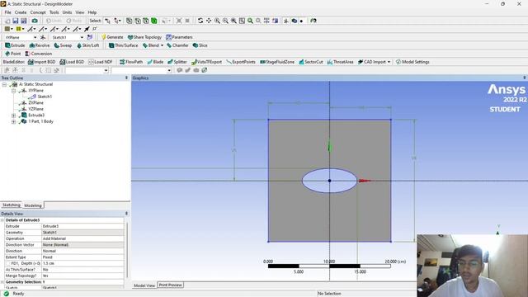Toggle the FD1 Depth parameter checkbox
This screenshot has height=297, width=528.
[x=8, y=263]
